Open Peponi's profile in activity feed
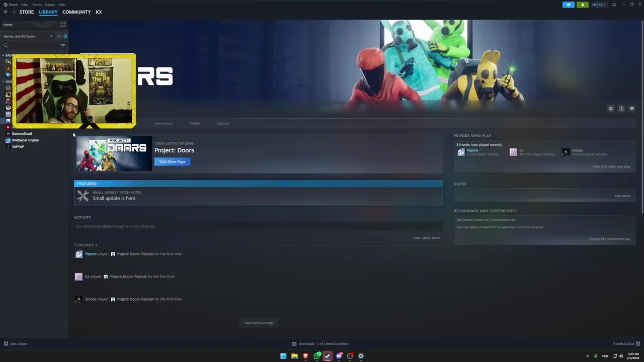 point(91,254)
